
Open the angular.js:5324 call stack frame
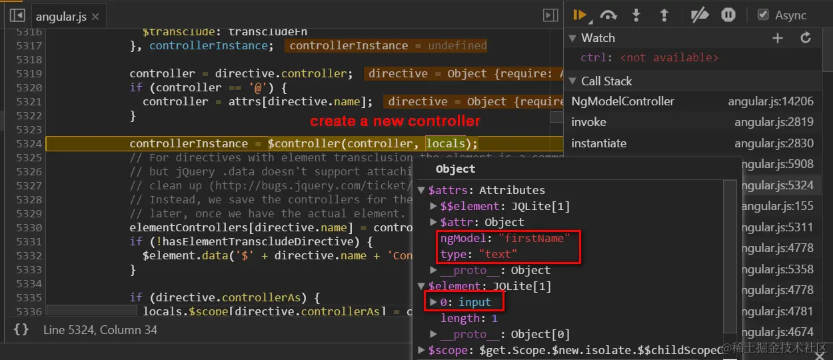[777, 185]
